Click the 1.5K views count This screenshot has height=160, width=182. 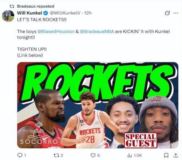pyautogui.click(x=138, y=155)
